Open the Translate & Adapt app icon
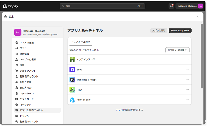The image size is (207, 126). (x=72, y=80)
